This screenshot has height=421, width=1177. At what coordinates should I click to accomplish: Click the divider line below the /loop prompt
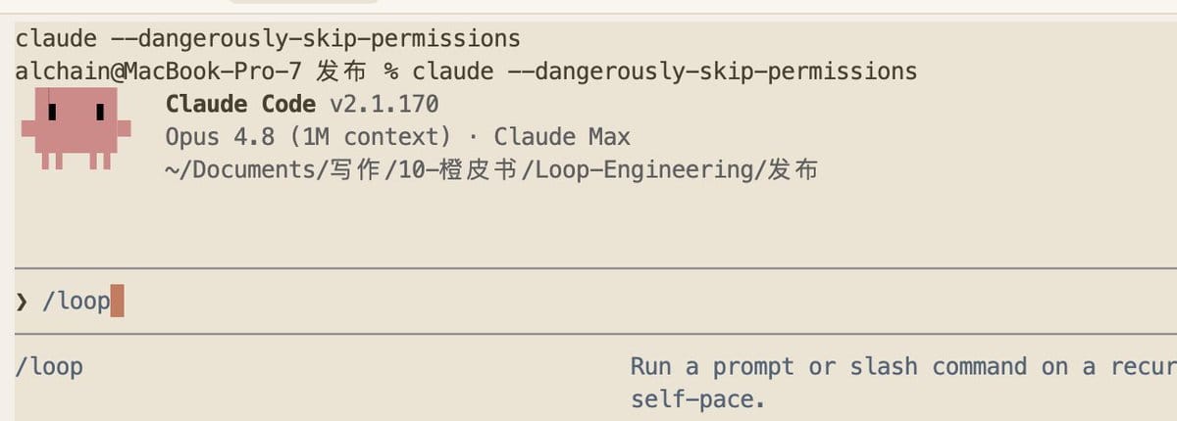pyautogui.click(x=595, y=334)
